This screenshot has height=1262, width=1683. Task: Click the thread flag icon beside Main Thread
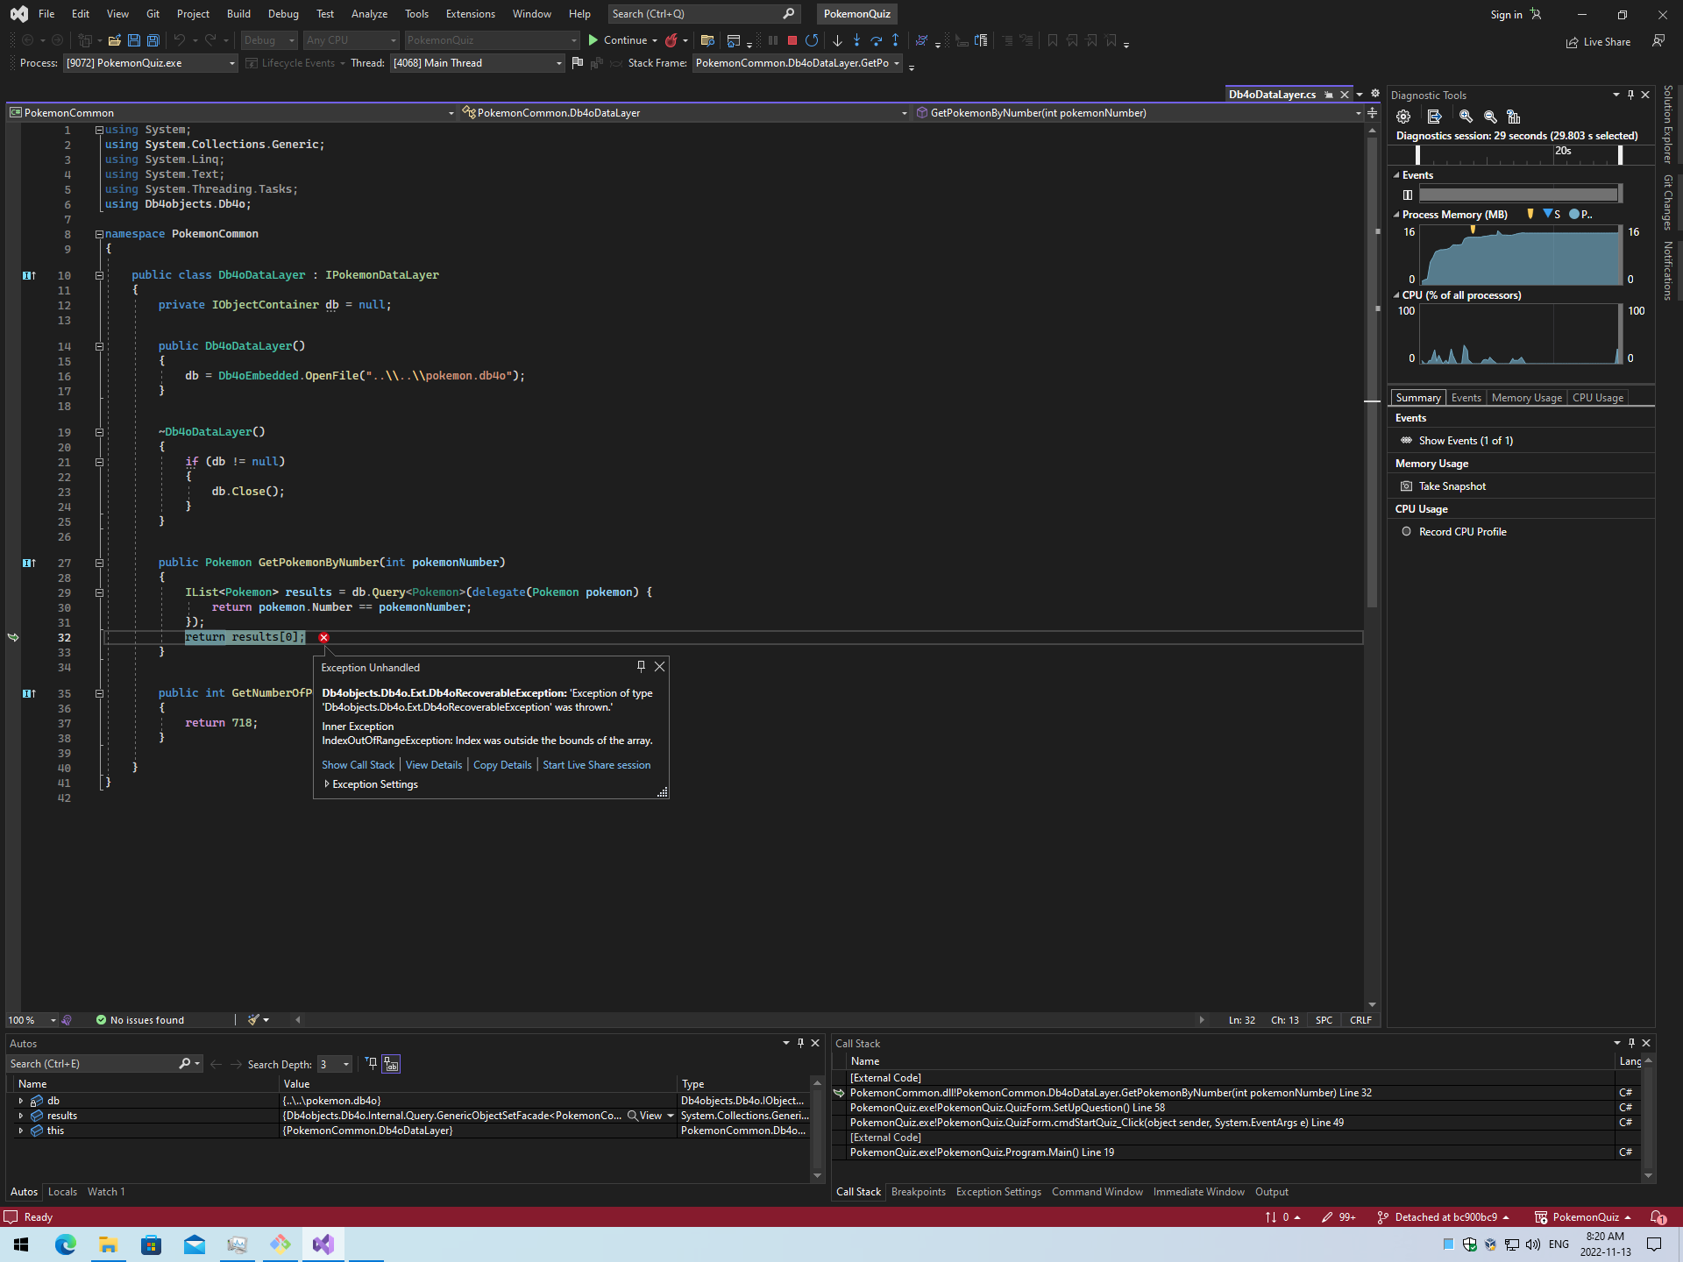click(x=577, y=63)
